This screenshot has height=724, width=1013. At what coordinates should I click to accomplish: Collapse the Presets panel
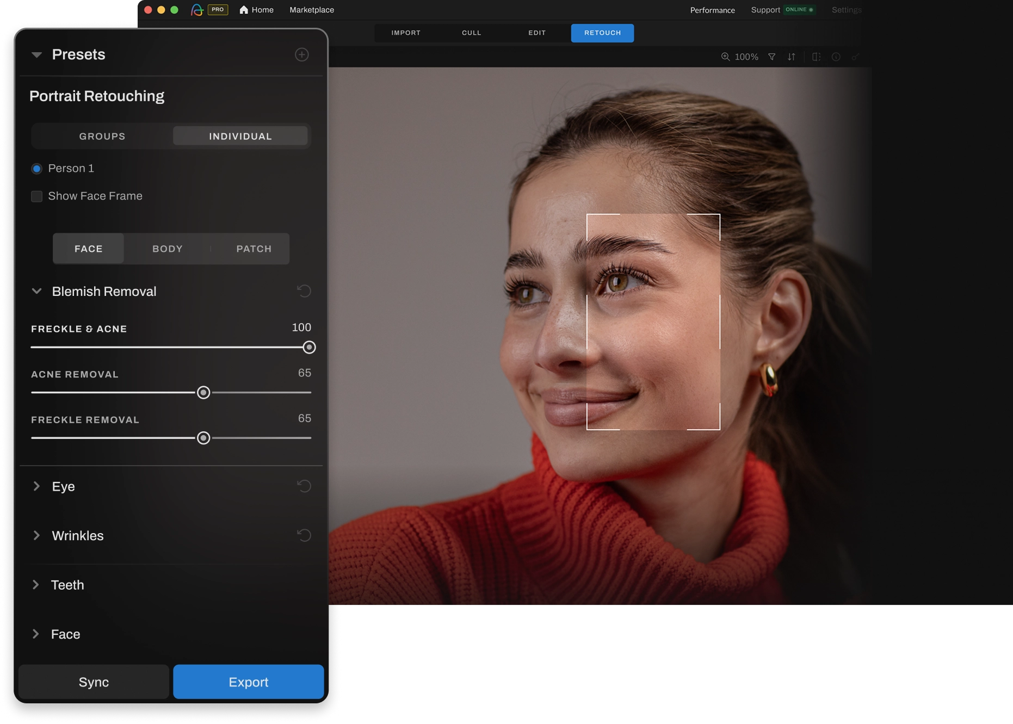[x=36, y=54]
